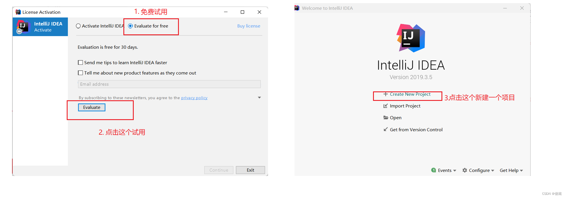The image size is (566, 198).
Task: Click Create New Project in Welcome window
Action: pyautogui.click(x=410, y=94)
